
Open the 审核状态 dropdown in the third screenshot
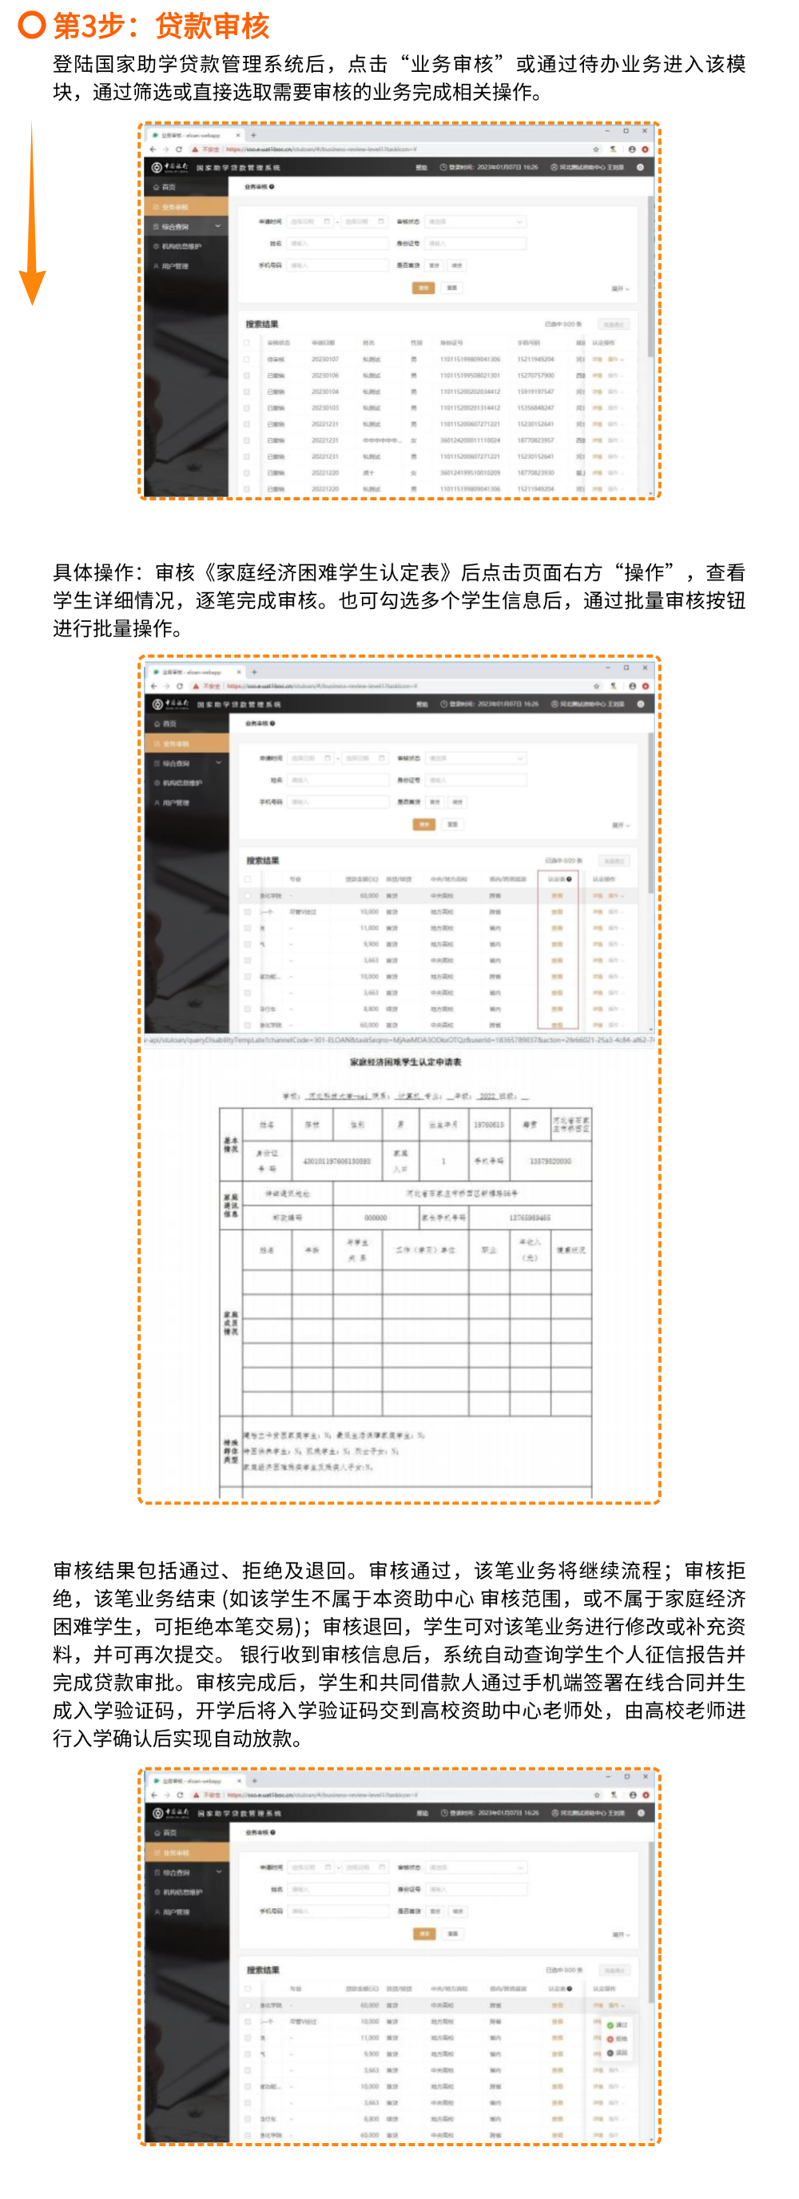click(x=476, y=1868)
